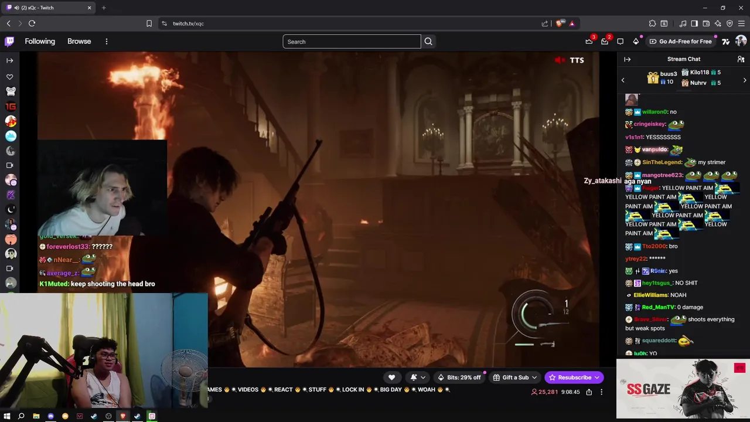Expand the Gift a Sub dropdown

(x=515, y=377)
